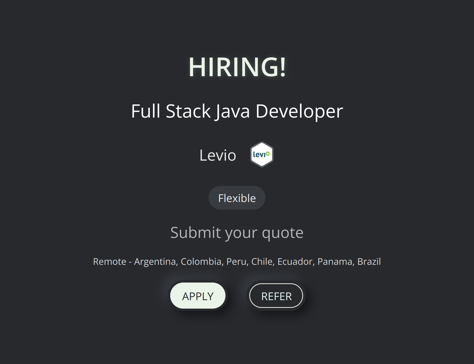The width and height of the screenshot is (474, 364).
Task: Click the remote countries list text
Action: pyautogui.click(x=237, y=261)
